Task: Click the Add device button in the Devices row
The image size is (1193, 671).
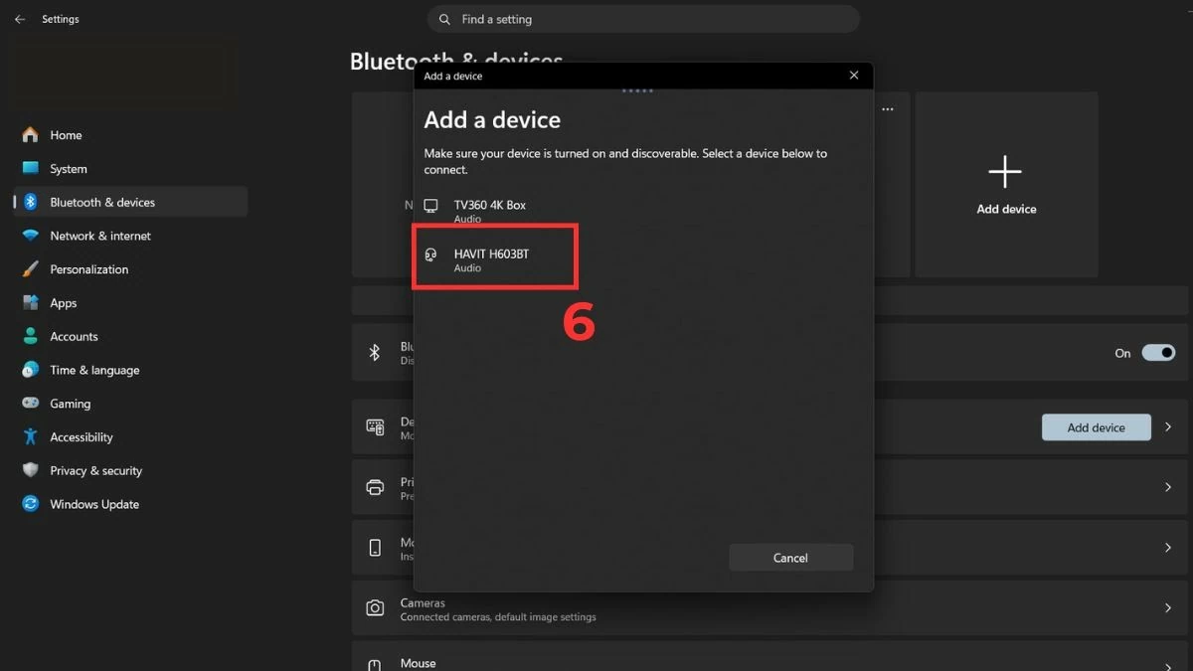Action: [x=1096, y=427]
